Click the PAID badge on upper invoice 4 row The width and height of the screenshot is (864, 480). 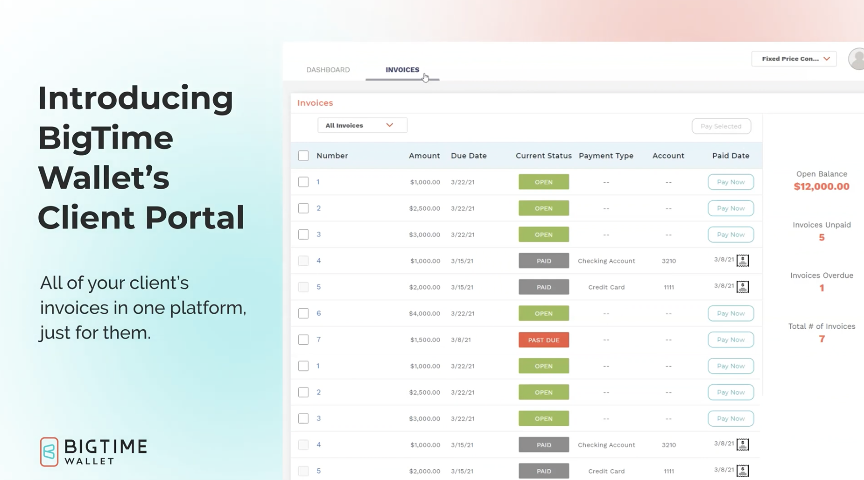(x=544, y=261)
